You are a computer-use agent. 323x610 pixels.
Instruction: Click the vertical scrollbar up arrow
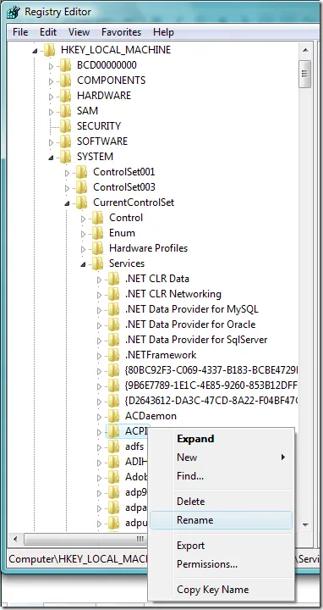pyautogui.click(x=305, y=51)
